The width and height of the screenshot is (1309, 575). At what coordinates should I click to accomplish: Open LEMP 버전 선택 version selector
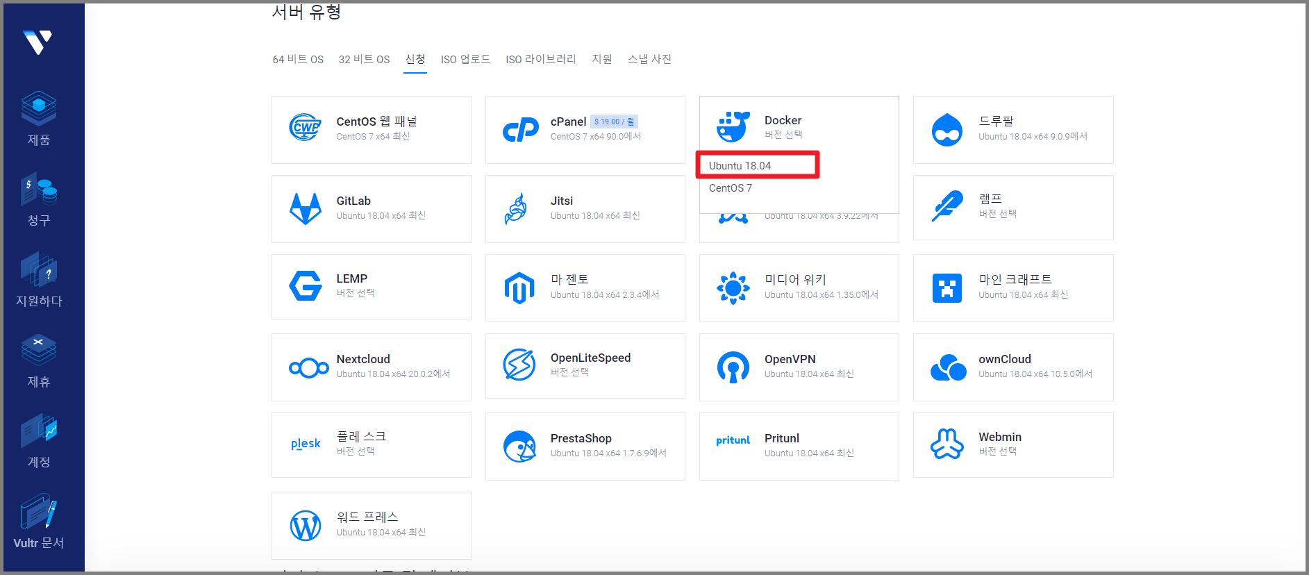tap(356, 293)
